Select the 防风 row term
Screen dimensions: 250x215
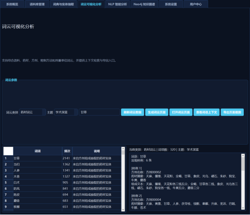37,189
